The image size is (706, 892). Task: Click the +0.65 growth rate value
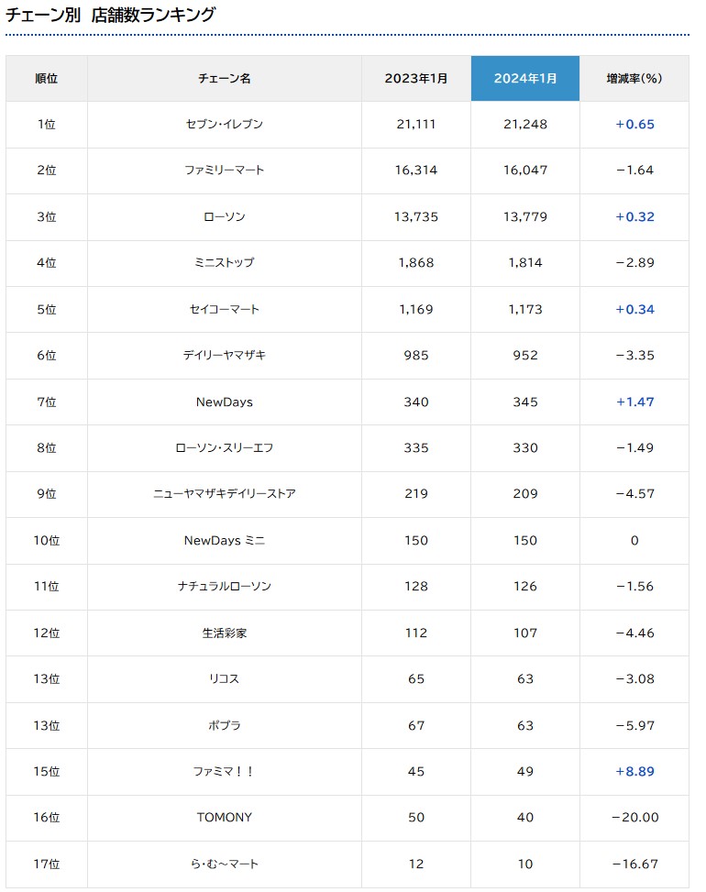634,124
